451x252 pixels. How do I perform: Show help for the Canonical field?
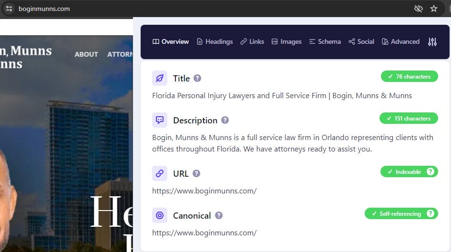pyautogui.click(x=219, y=215)
